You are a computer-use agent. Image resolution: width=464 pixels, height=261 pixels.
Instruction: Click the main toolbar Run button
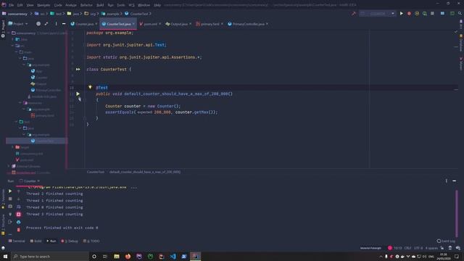[x=401, y=14]
